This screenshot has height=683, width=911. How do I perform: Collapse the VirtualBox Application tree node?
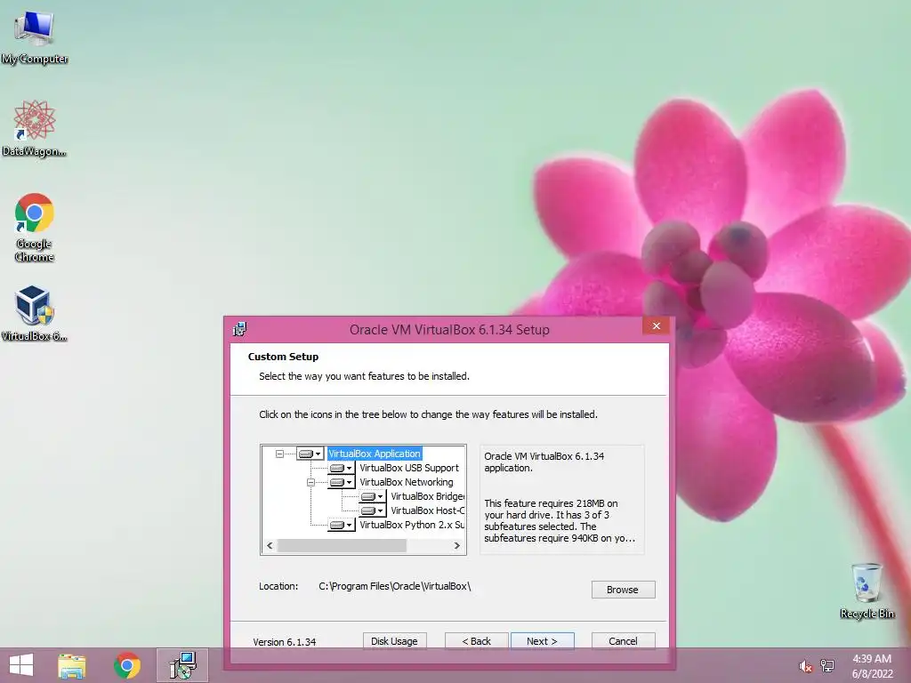point(279,454)
